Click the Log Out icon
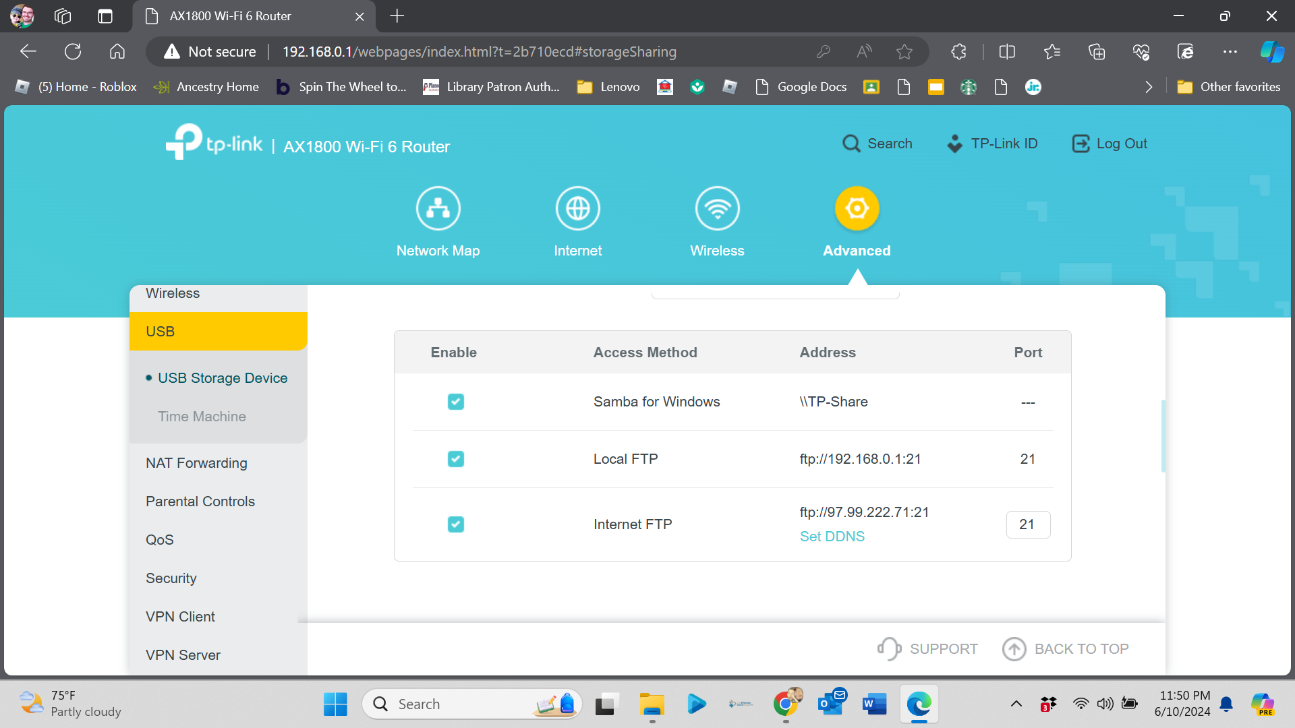Screen dimensions: 1295x728 pos(1081,144)
